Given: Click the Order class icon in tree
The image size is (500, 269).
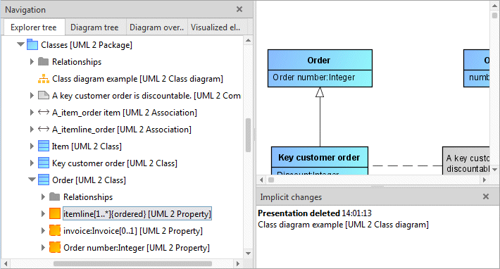Looking at the screenshot, I should (x=44, y=180).
